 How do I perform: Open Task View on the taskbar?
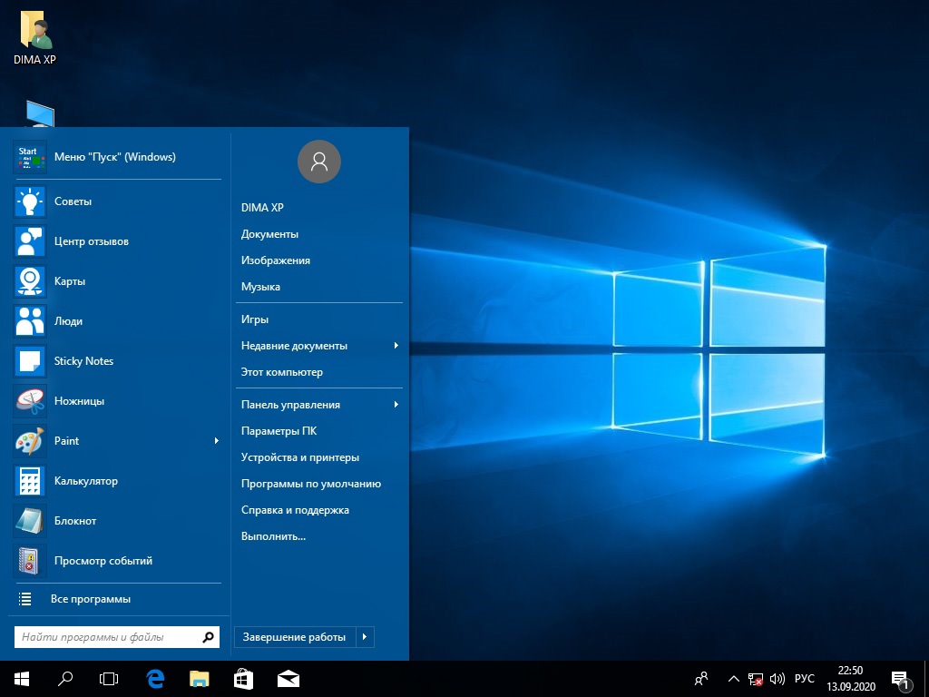[x=109, y=678]
